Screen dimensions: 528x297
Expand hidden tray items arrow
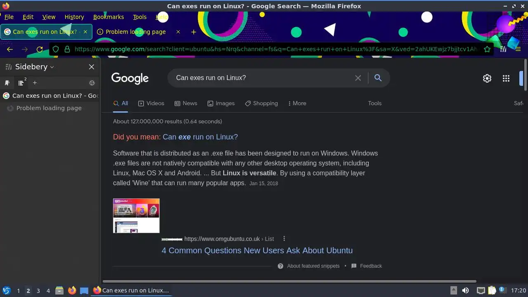tap(453, 290)
